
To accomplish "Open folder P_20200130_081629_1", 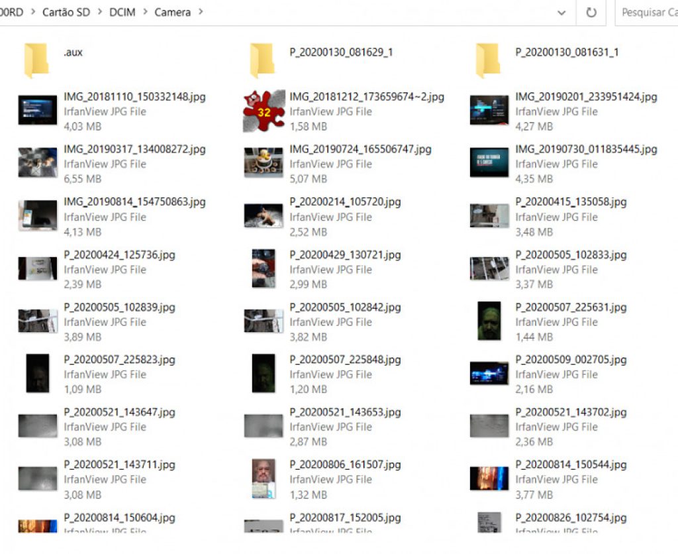I will [x=262, y=60].
